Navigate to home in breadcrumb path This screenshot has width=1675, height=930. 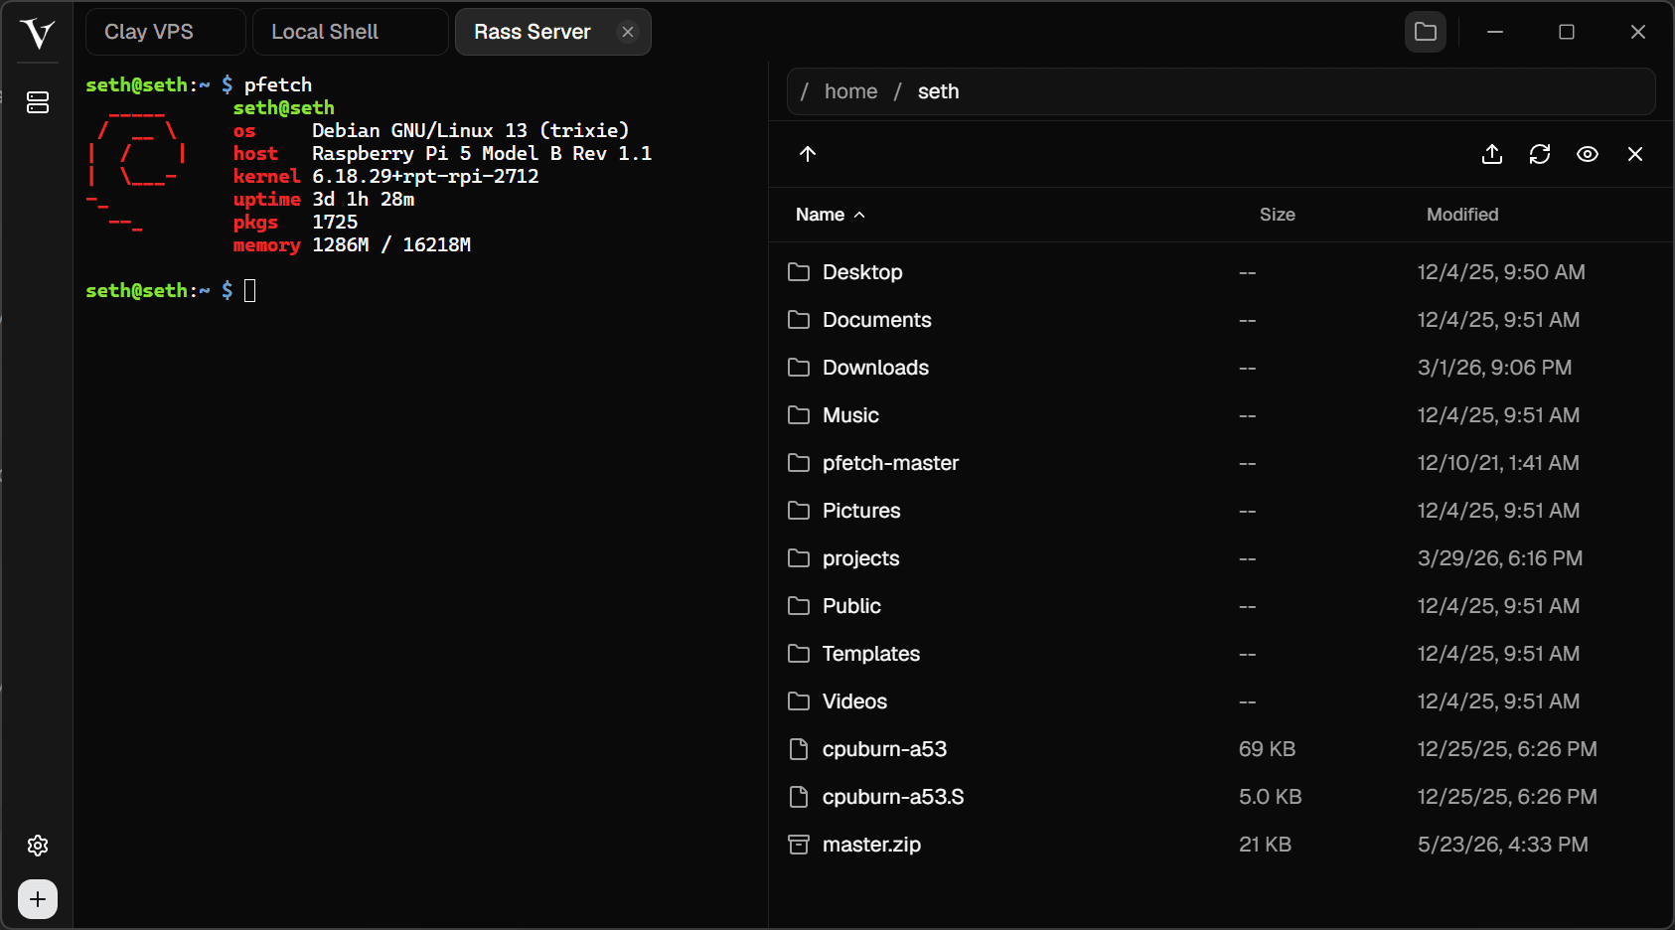(851, 91)
